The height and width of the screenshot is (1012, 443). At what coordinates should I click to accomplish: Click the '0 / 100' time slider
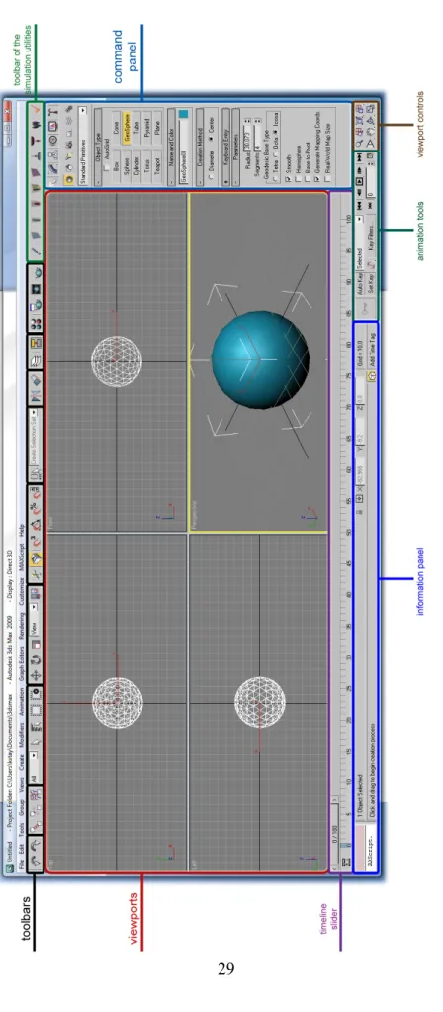335,834
